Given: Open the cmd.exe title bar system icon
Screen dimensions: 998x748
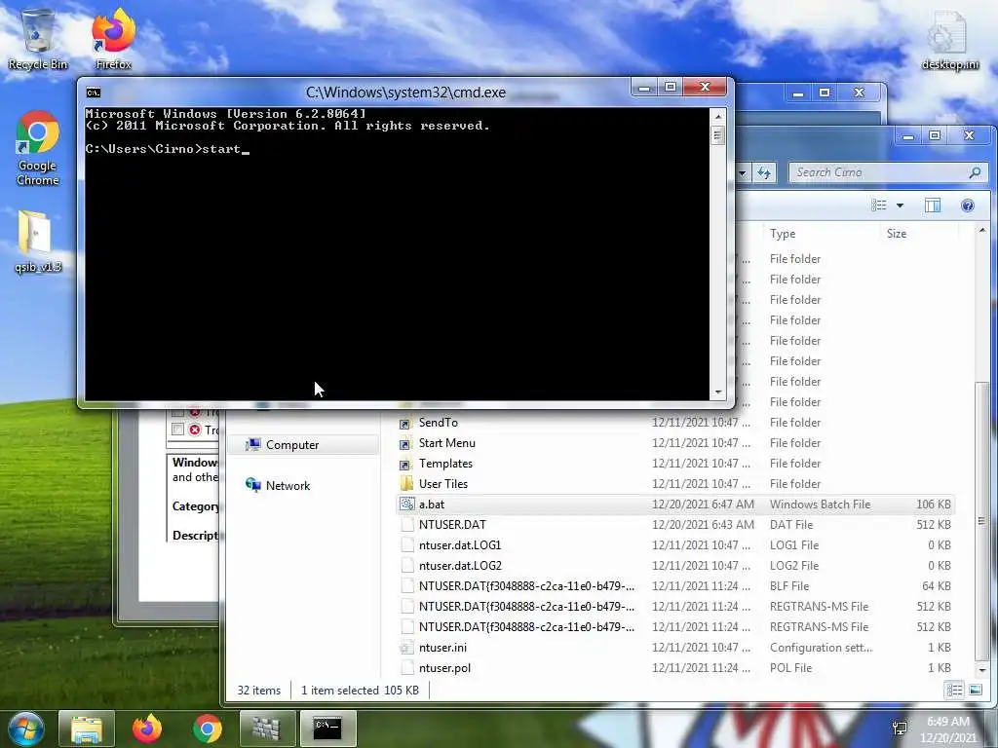Looking at the screenshot, I should tap(94, 93).
